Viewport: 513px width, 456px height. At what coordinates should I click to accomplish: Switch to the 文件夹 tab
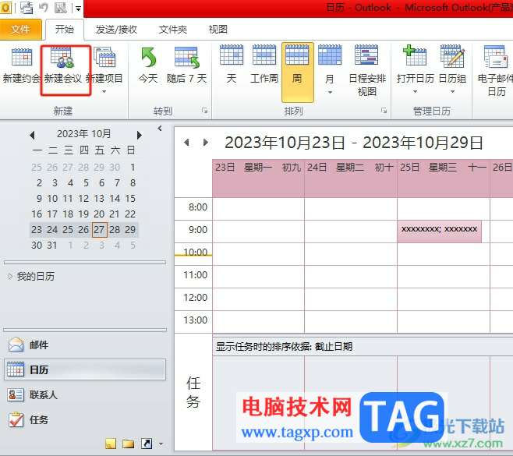(173, 30)
